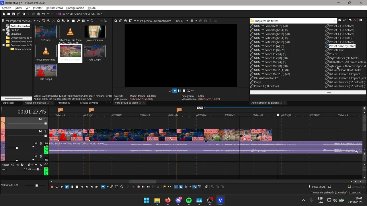The height and width of the screenshot is (206, 367).
Task: Select OG Watermelon CC filter package
Action: [x=266, y=78]
